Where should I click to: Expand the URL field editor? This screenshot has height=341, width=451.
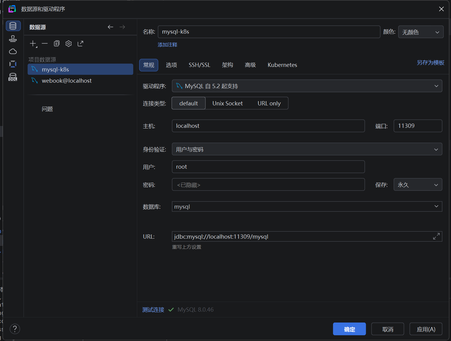(x=436, y=237)
